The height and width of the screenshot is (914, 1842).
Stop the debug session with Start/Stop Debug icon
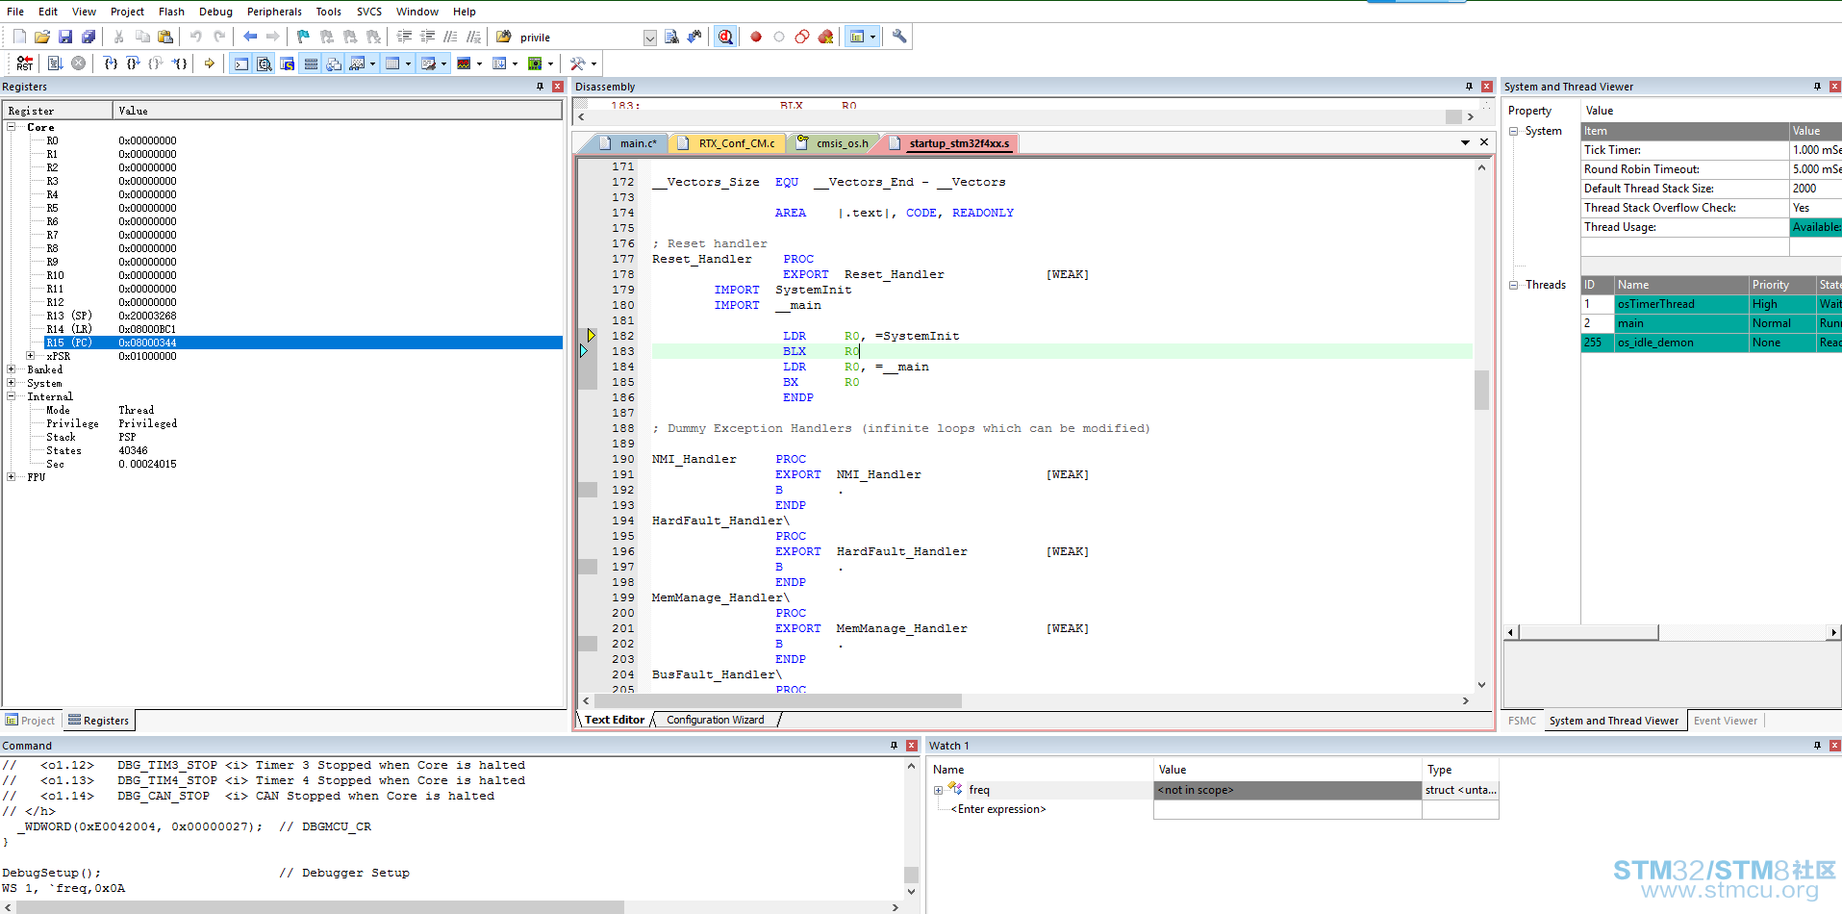point(725,37)
